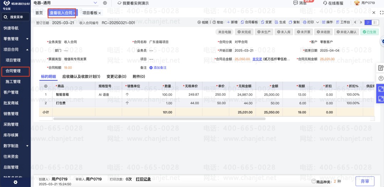Click the 生成 generate button
384x187 pixels.
click(280, 22)
